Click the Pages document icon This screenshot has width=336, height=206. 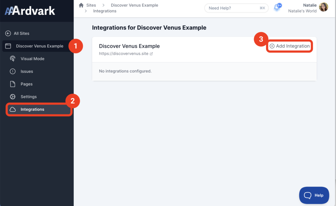(x=13, y=84)
